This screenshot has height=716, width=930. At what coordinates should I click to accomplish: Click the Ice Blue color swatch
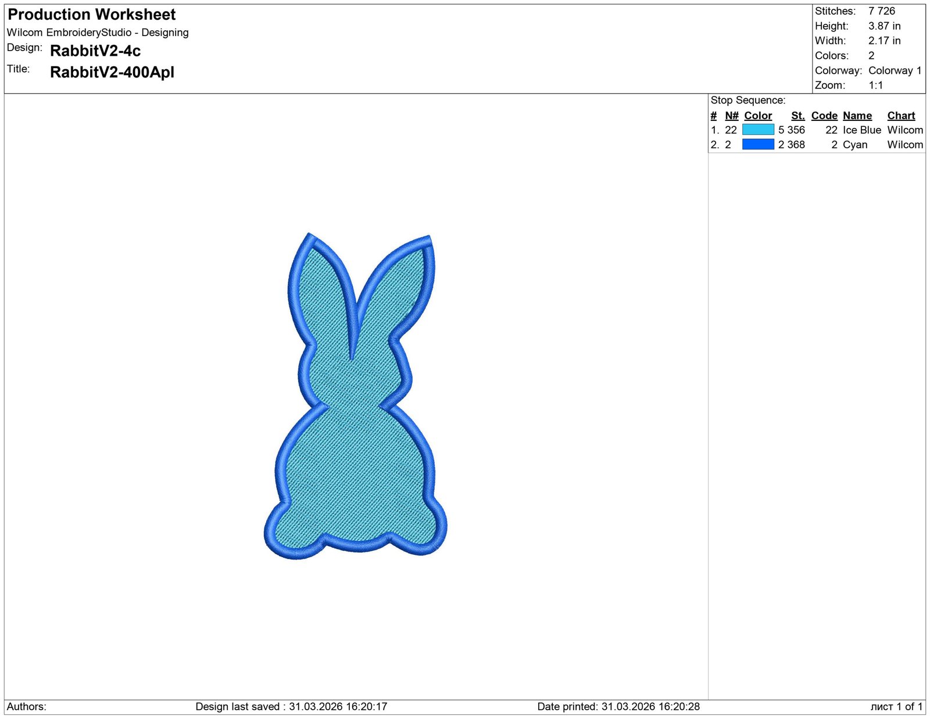click(758, 130)
